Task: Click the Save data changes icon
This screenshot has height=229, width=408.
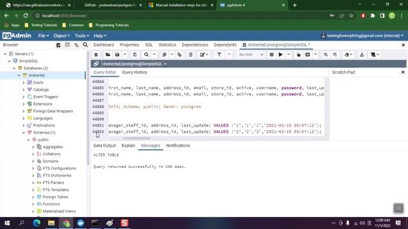Action: tap(135, 55)
